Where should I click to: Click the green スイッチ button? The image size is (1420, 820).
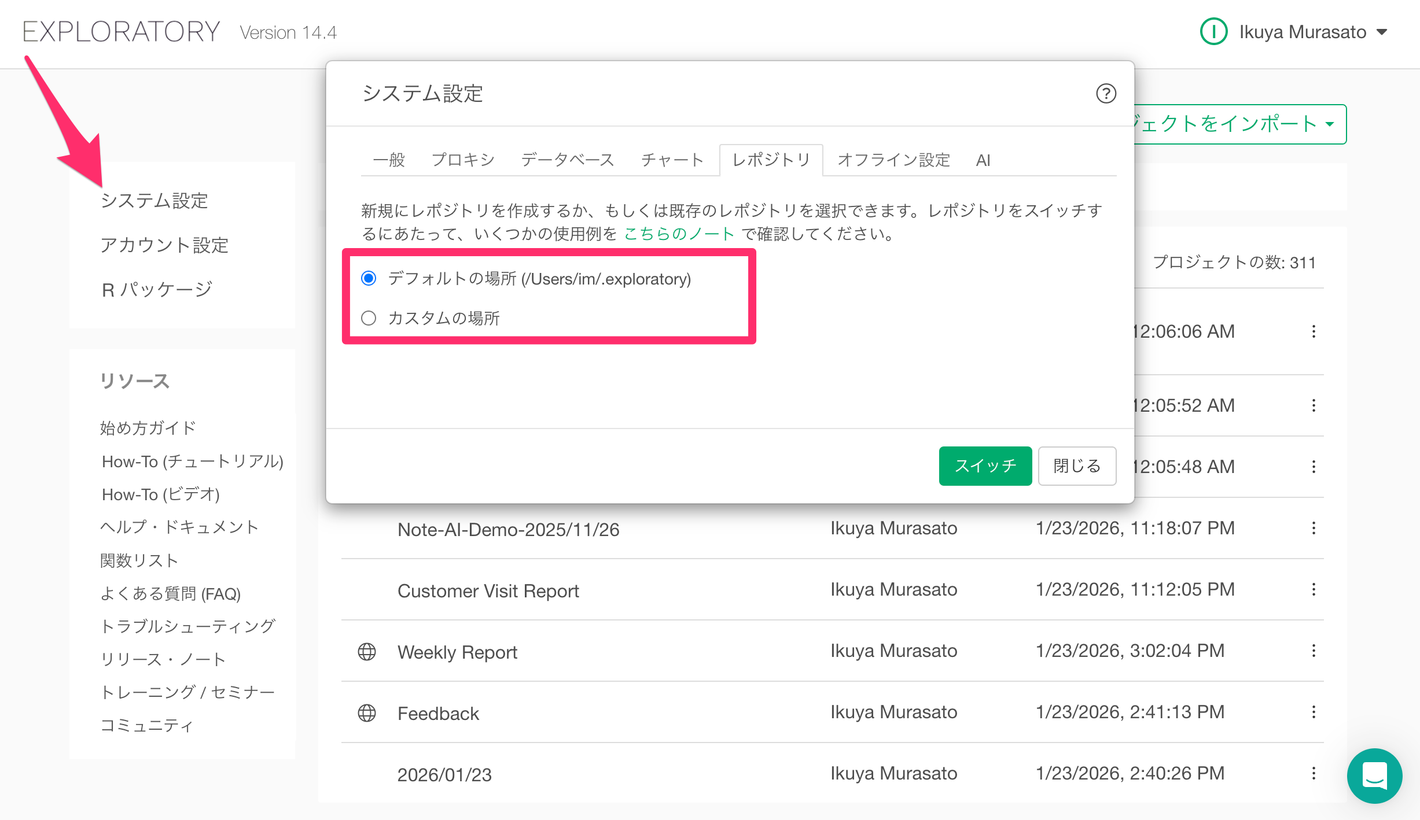(985, 466)
